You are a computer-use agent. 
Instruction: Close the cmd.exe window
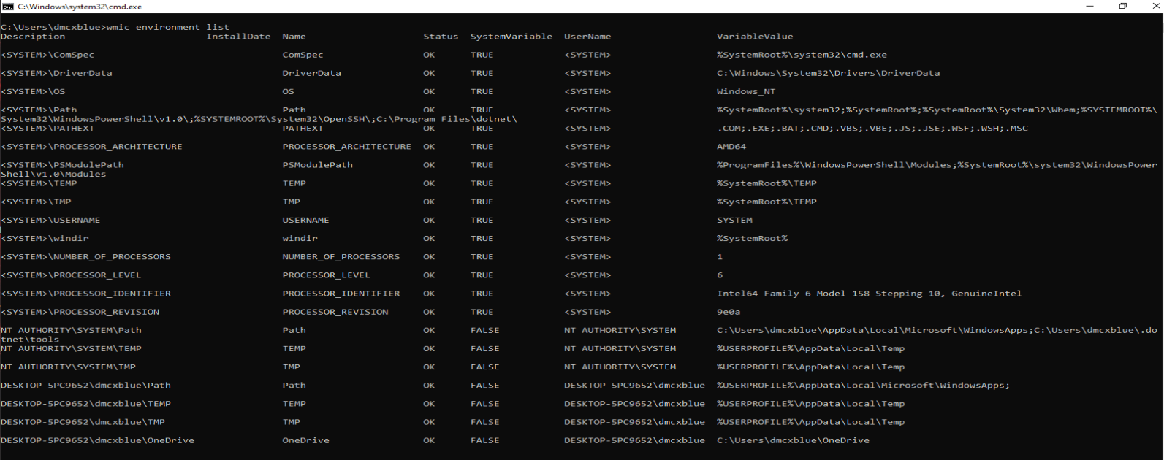coord(1155,7)
